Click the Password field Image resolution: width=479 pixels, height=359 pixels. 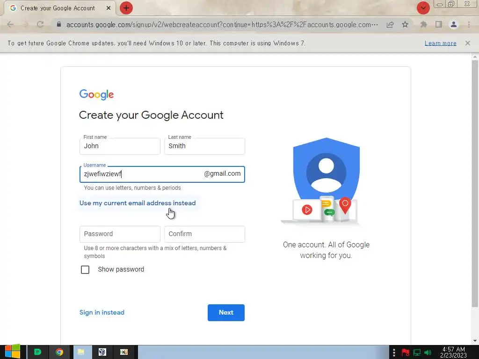point(120,234)
